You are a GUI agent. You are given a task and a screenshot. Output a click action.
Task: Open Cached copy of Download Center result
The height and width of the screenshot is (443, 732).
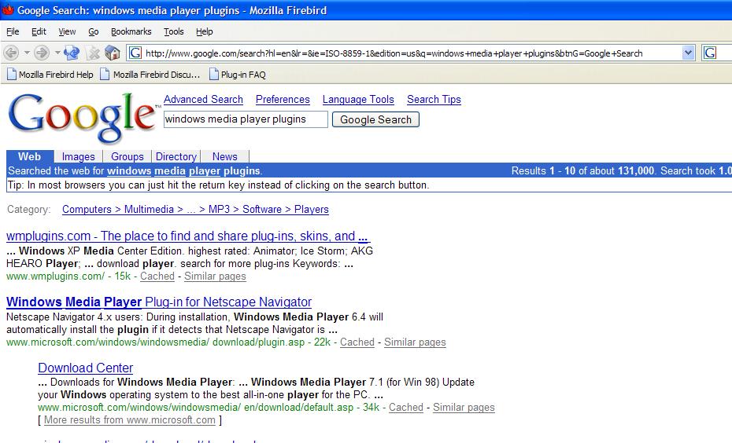pyautogui.click(x=406, y=408)
